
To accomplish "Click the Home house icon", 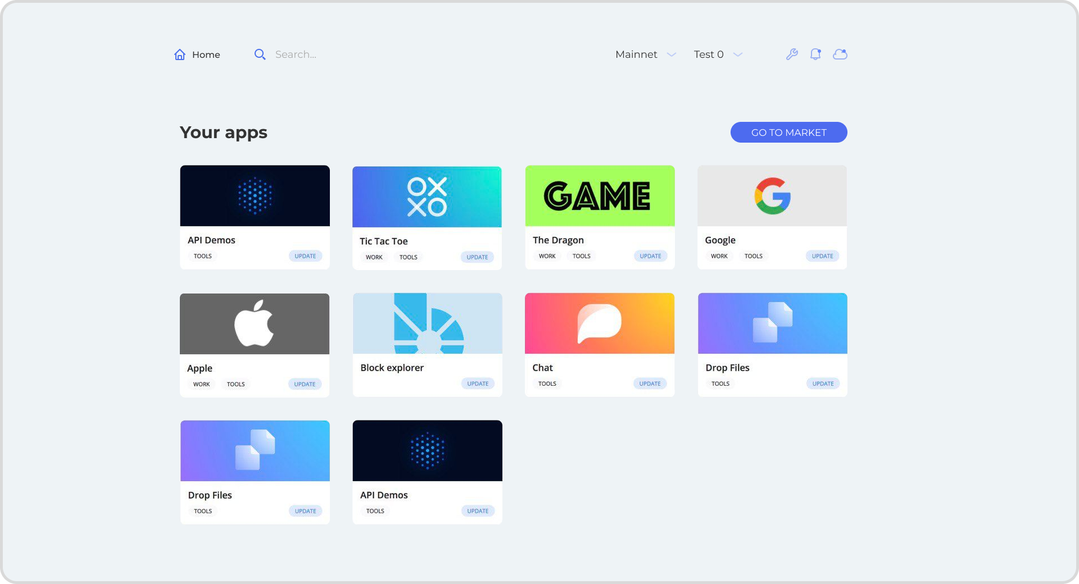I will [180, 54].
